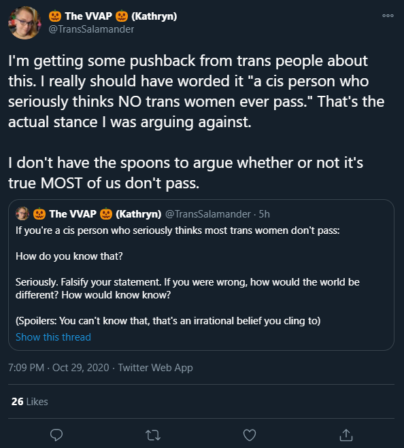Click the quoted tweet's Spoilers line

point(168,321)
